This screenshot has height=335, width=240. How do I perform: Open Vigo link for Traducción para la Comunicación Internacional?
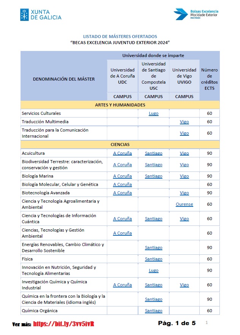tap(184, 133)
